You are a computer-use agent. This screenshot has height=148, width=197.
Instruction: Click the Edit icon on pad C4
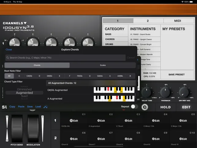[153, 121]
